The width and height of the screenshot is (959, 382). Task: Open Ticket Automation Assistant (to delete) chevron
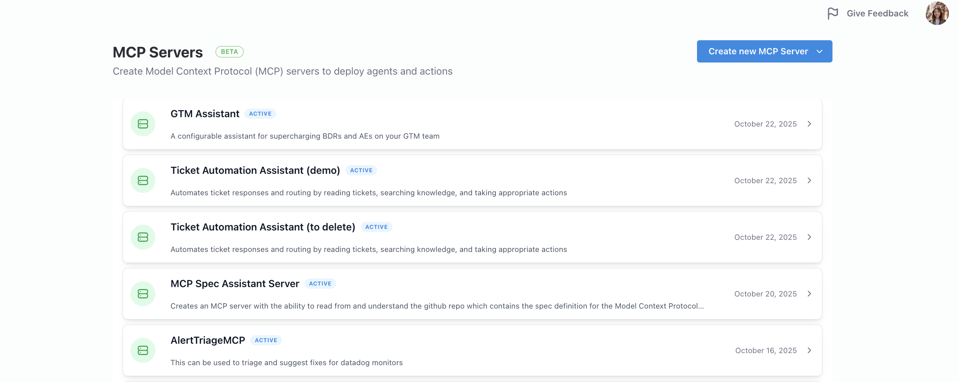click(809, 237)
